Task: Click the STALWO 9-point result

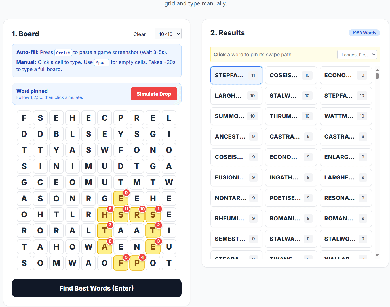Action: click(345, 239)
